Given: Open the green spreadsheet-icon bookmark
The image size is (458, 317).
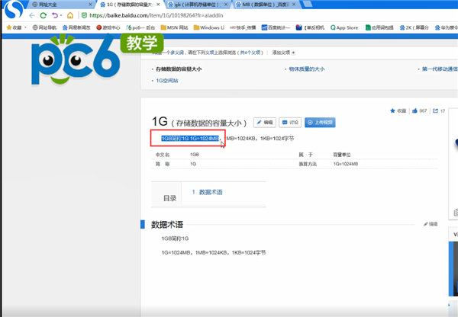Looking at the screenshot, I should 379,27.
